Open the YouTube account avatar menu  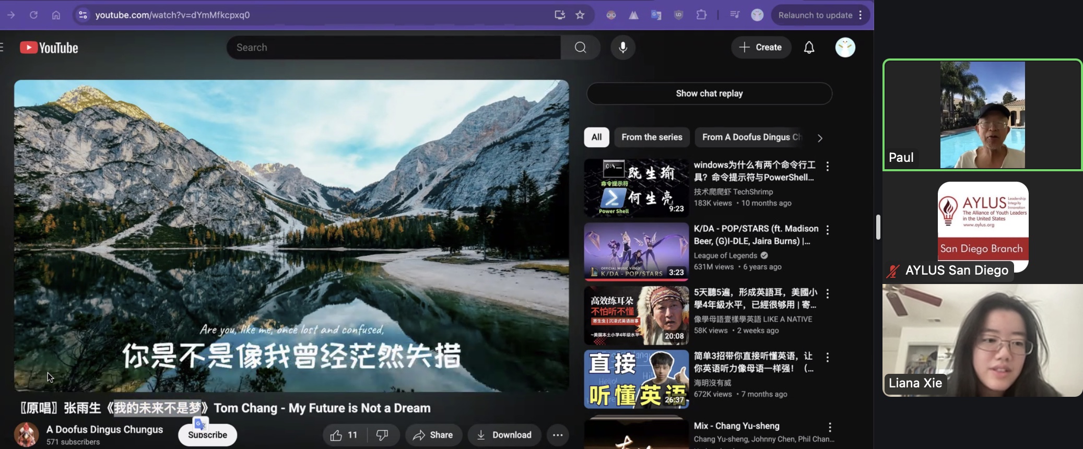click(845, 48)
